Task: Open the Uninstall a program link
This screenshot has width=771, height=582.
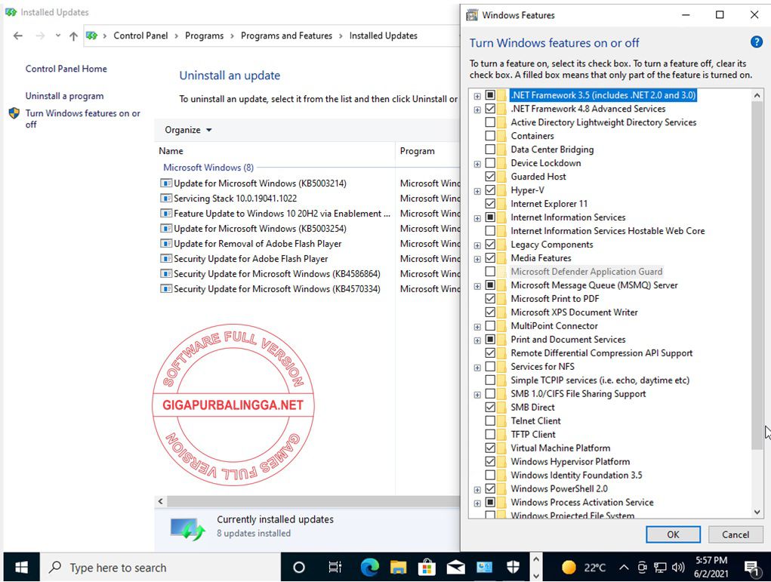Action: coord(64,96)
